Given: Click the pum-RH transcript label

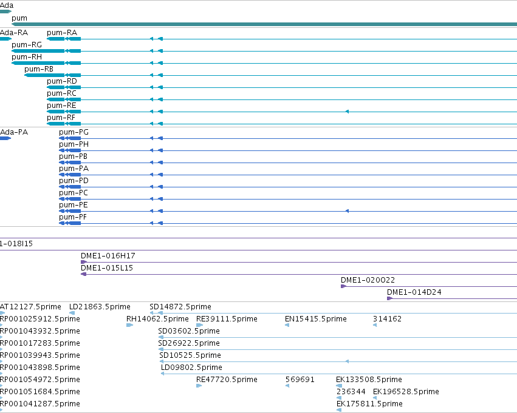Looking at the screenshot, I should (27, 57).
